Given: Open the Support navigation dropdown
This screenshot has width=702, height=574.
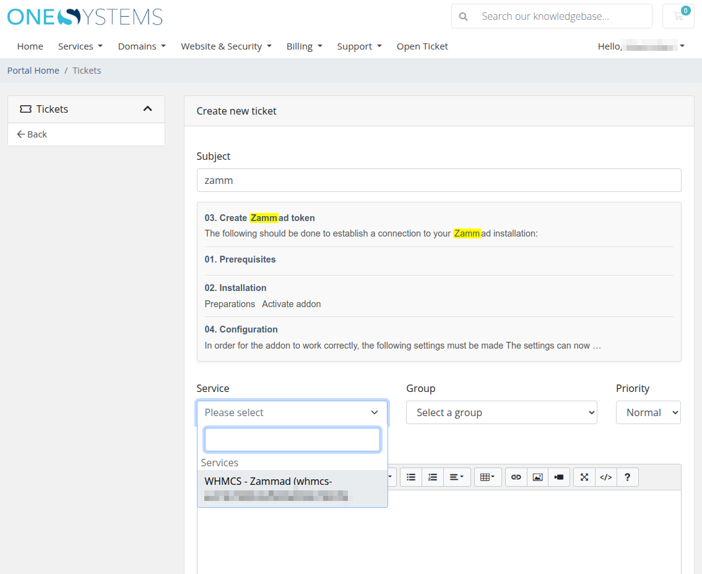Looking at the screenshot, I should click(x=360, y=46).
